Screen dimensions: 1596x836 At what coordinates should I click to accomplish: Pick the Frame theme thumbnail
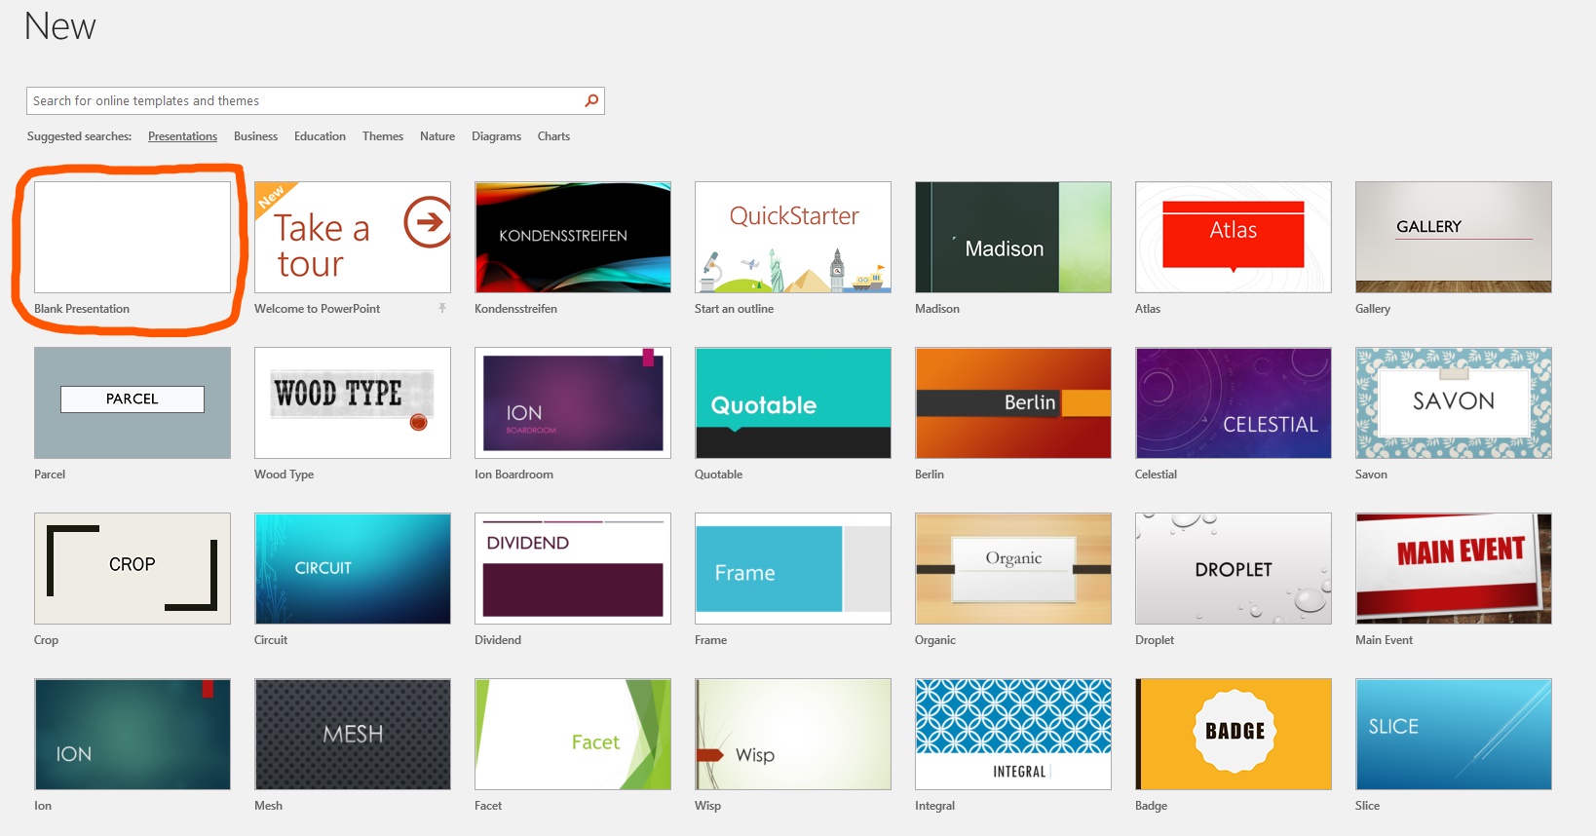pyautogui.click(x=793, y=568)
